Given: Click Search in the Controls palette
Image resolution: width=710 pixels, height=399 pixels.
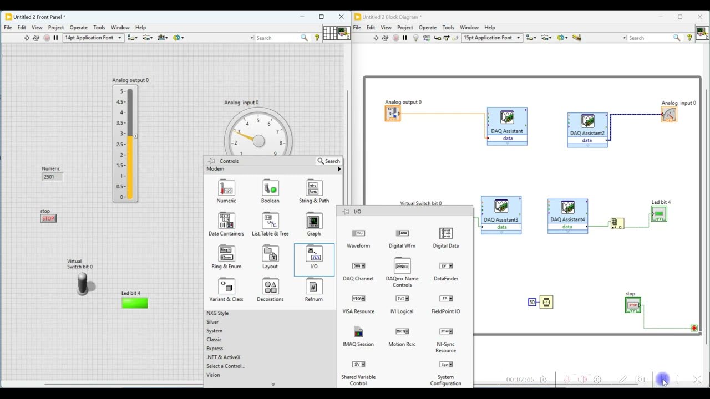Looking at the screenshot, I should (328, 161).
